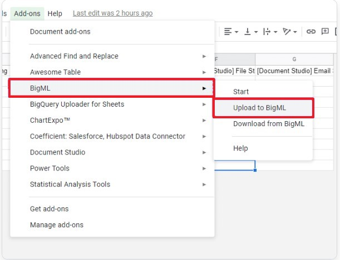Choose Manage add-ons
This screenshot has width=340, height=260.
click(x=112, y=224)
